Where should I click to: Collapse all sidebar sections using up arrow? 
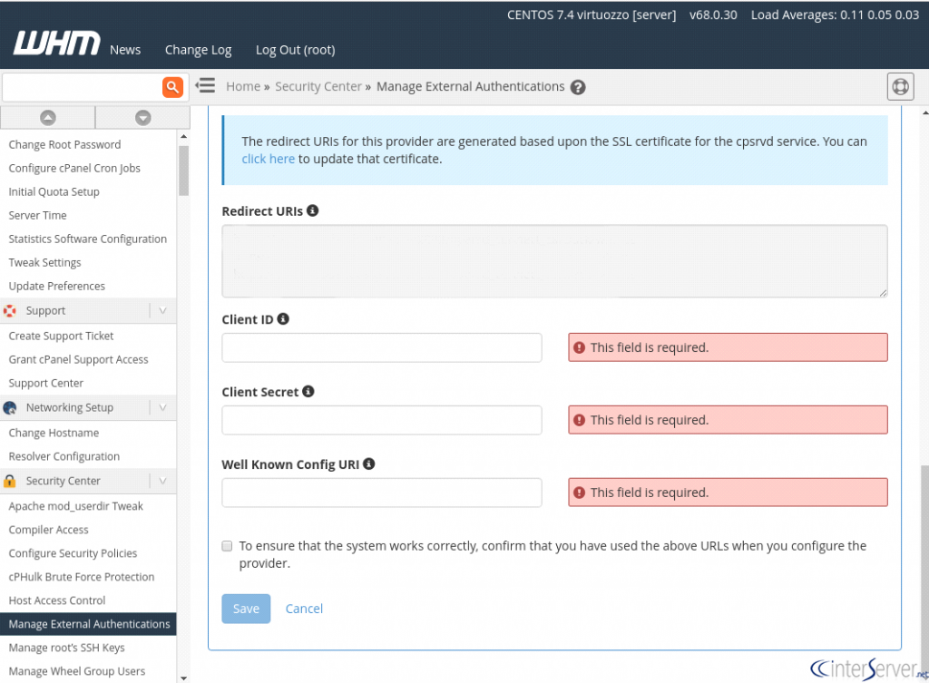click(48, 118)
